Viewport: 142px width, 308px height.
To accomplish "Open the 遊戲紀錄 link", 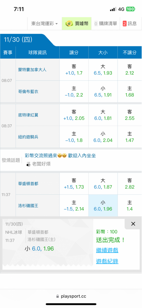I will (107, 261).
